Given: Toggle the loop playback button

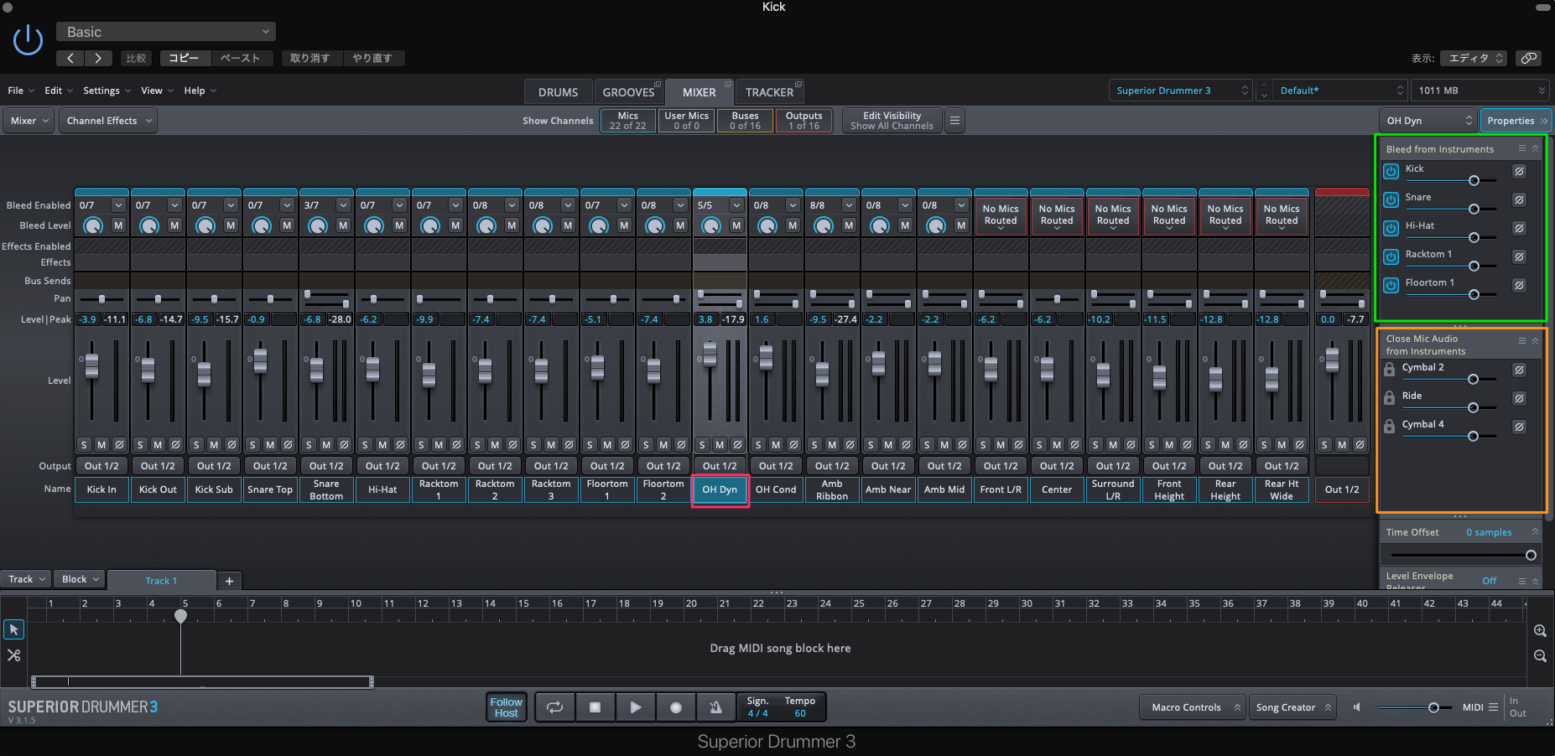Looking at the screenshot, I should click(554, 707).
